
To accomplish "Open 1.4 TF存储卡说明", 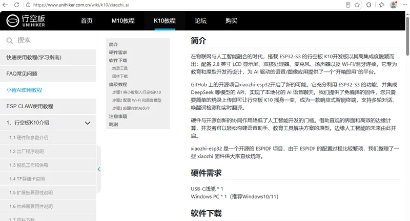I will 48,179.
